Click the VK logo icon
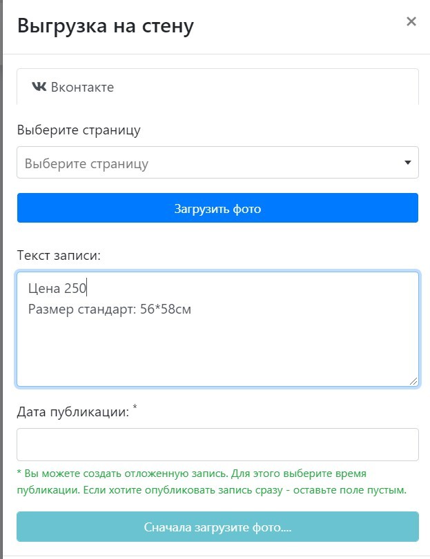This screenshot has width=430, height=559. [x=39, y=87]
